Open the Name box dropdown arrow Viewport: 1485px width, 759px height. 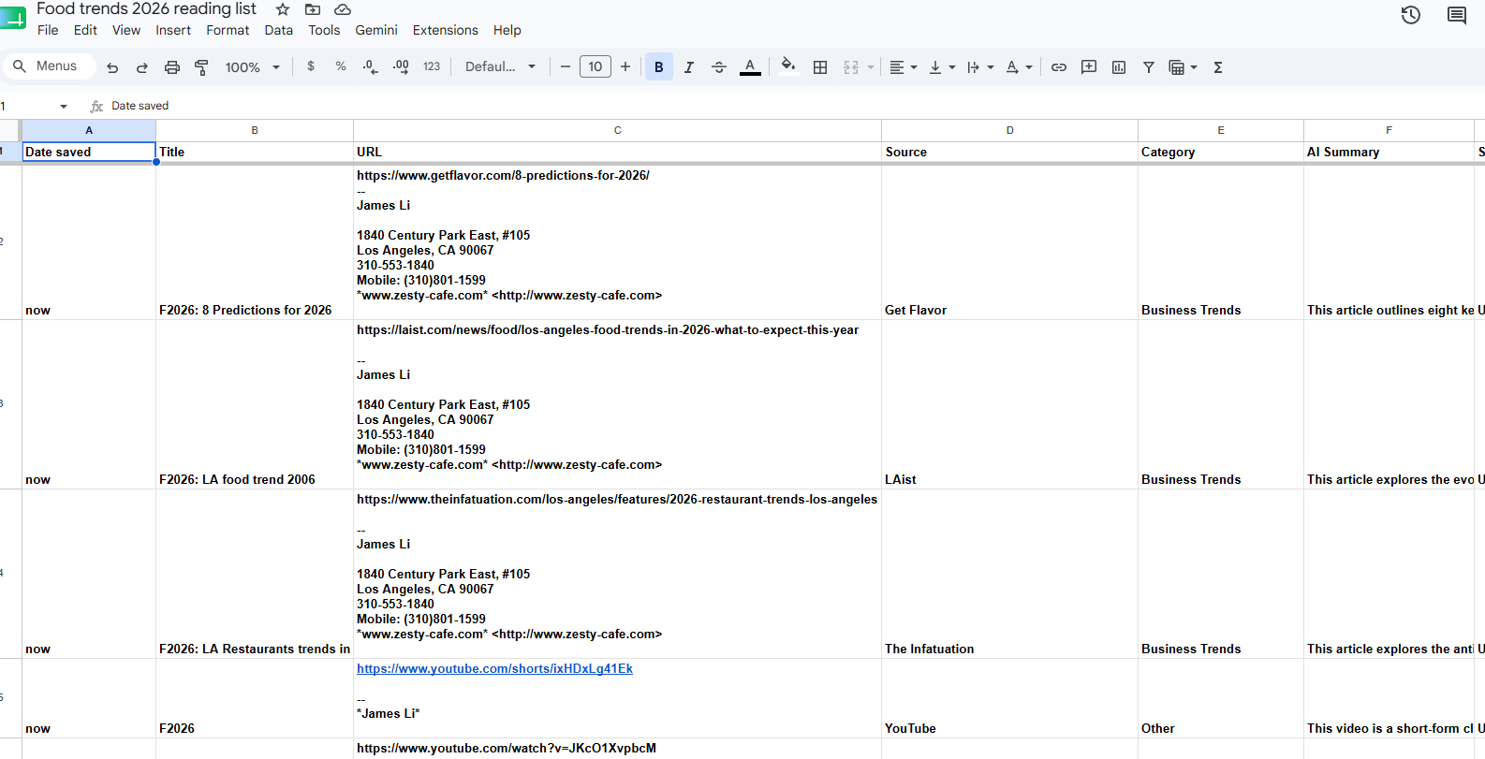[64, 106]
